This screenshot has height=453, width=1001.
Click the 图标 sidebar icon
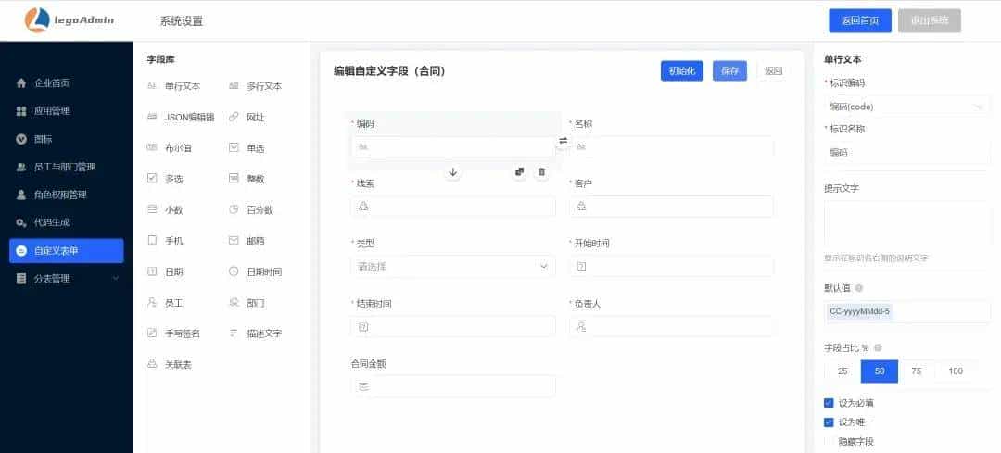pyautogui.click(x=21, y=139)
